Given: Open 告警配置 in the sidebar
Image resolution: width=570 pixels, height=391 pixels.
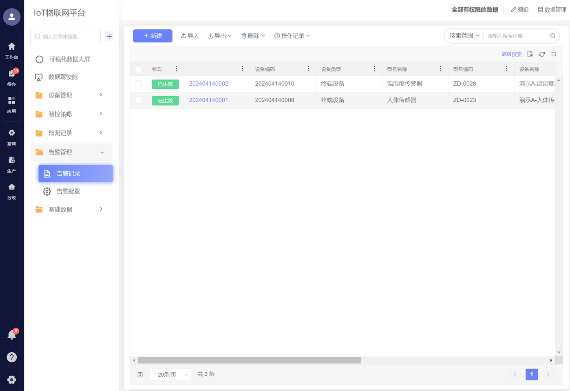Looking at the screenshot, I should coord(68,191).
